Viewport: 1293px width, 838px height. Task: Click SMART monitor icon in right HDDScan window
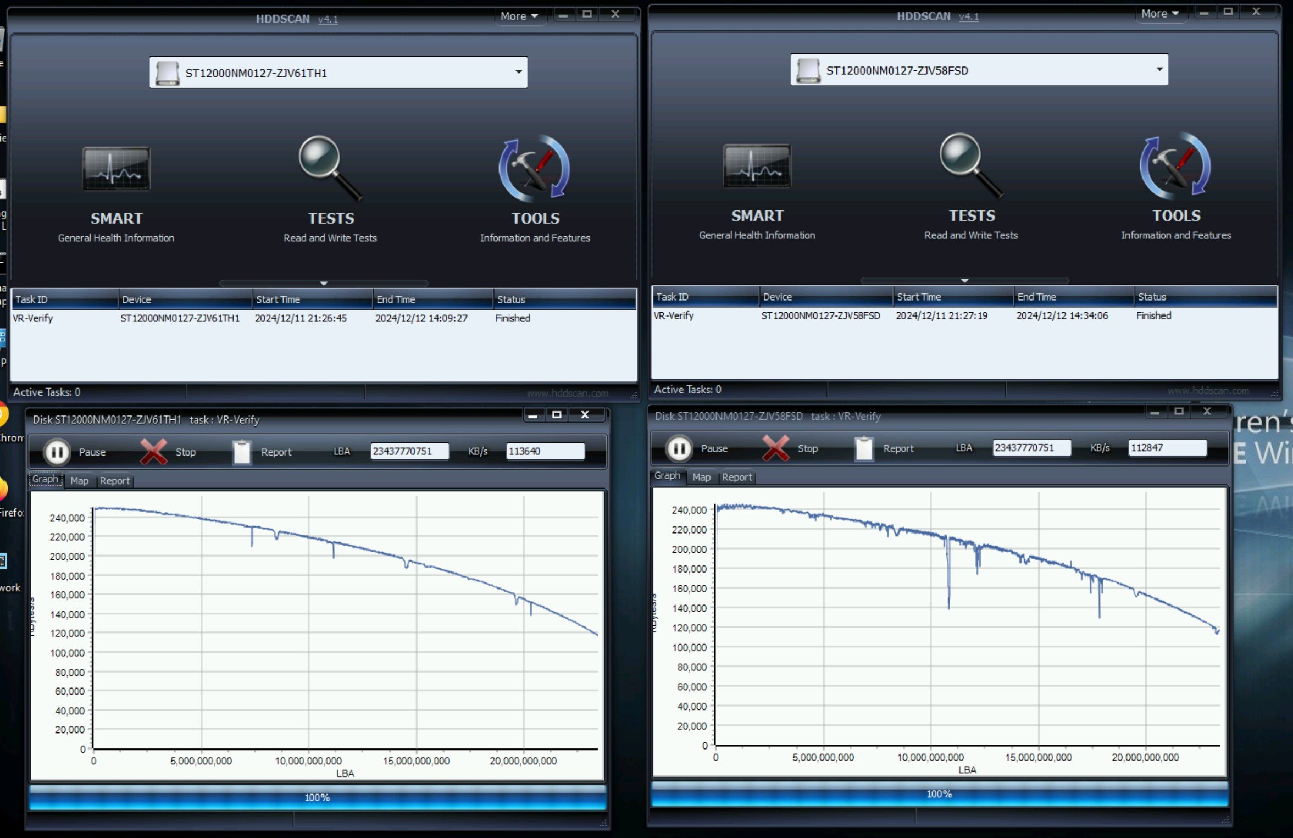coord(757,167)
